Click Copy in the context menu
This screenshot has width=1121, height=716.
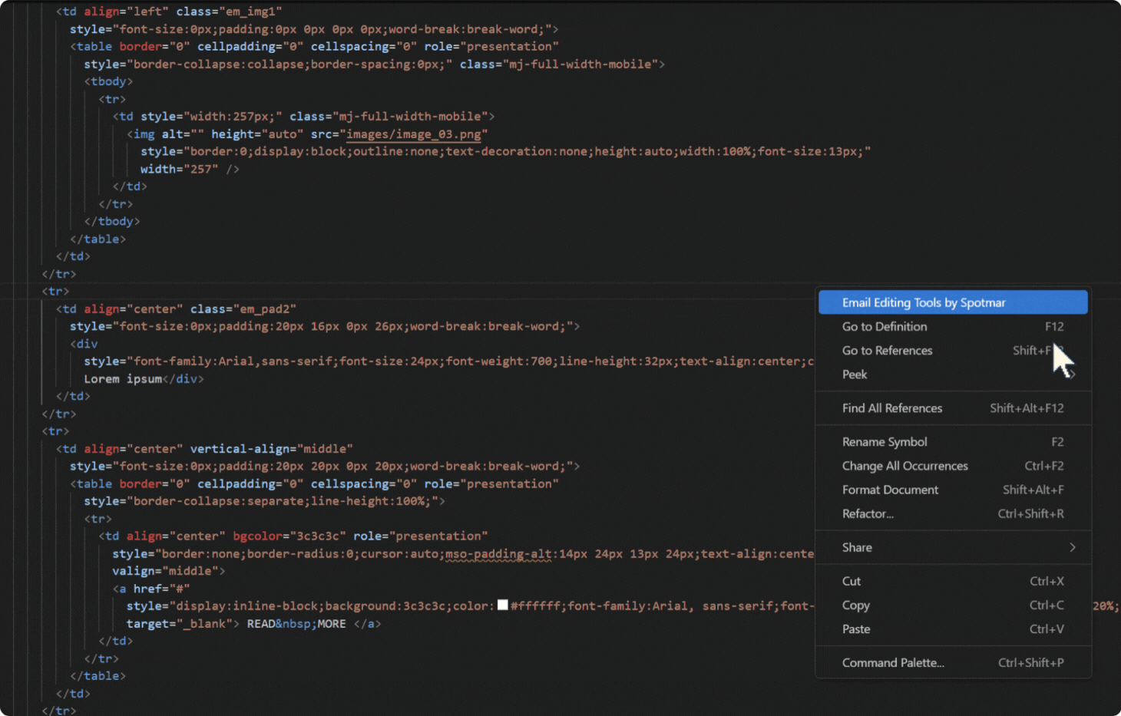click(x=855, y=605)
